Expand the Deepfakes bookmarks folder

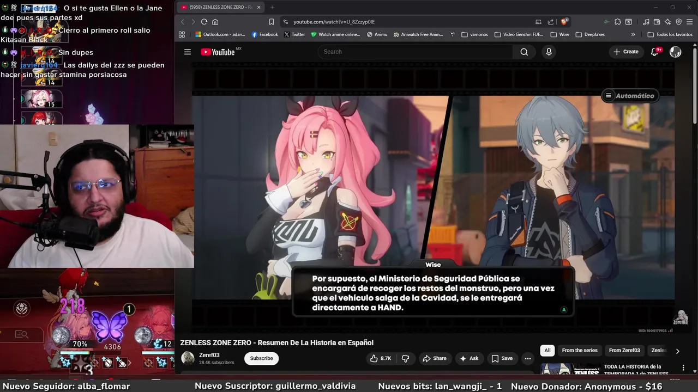tap(590, 34)
